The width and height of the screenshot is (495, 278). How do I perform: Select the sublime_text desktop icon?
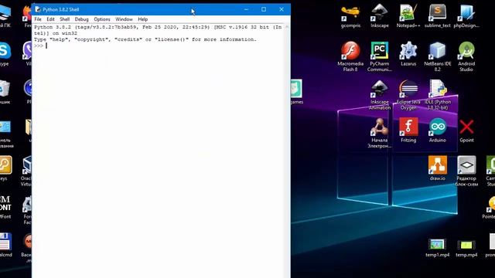[437, 16]
